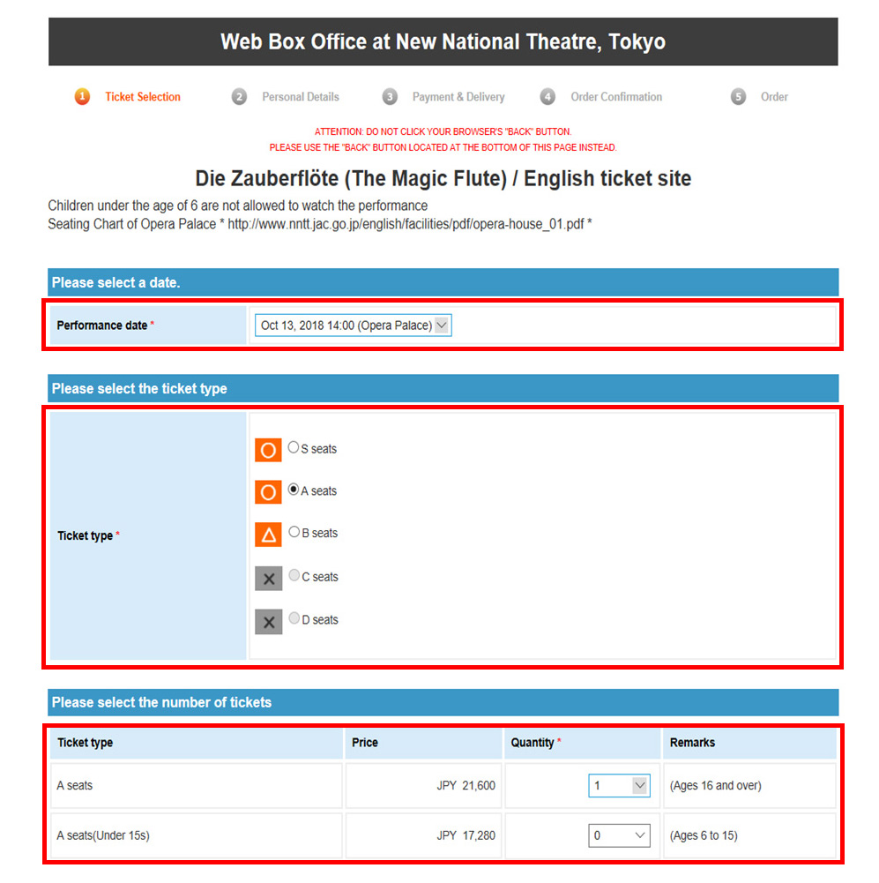879x883 pixels.
Task: Click the gray X icon beside C seats
Action: (268, 578)
